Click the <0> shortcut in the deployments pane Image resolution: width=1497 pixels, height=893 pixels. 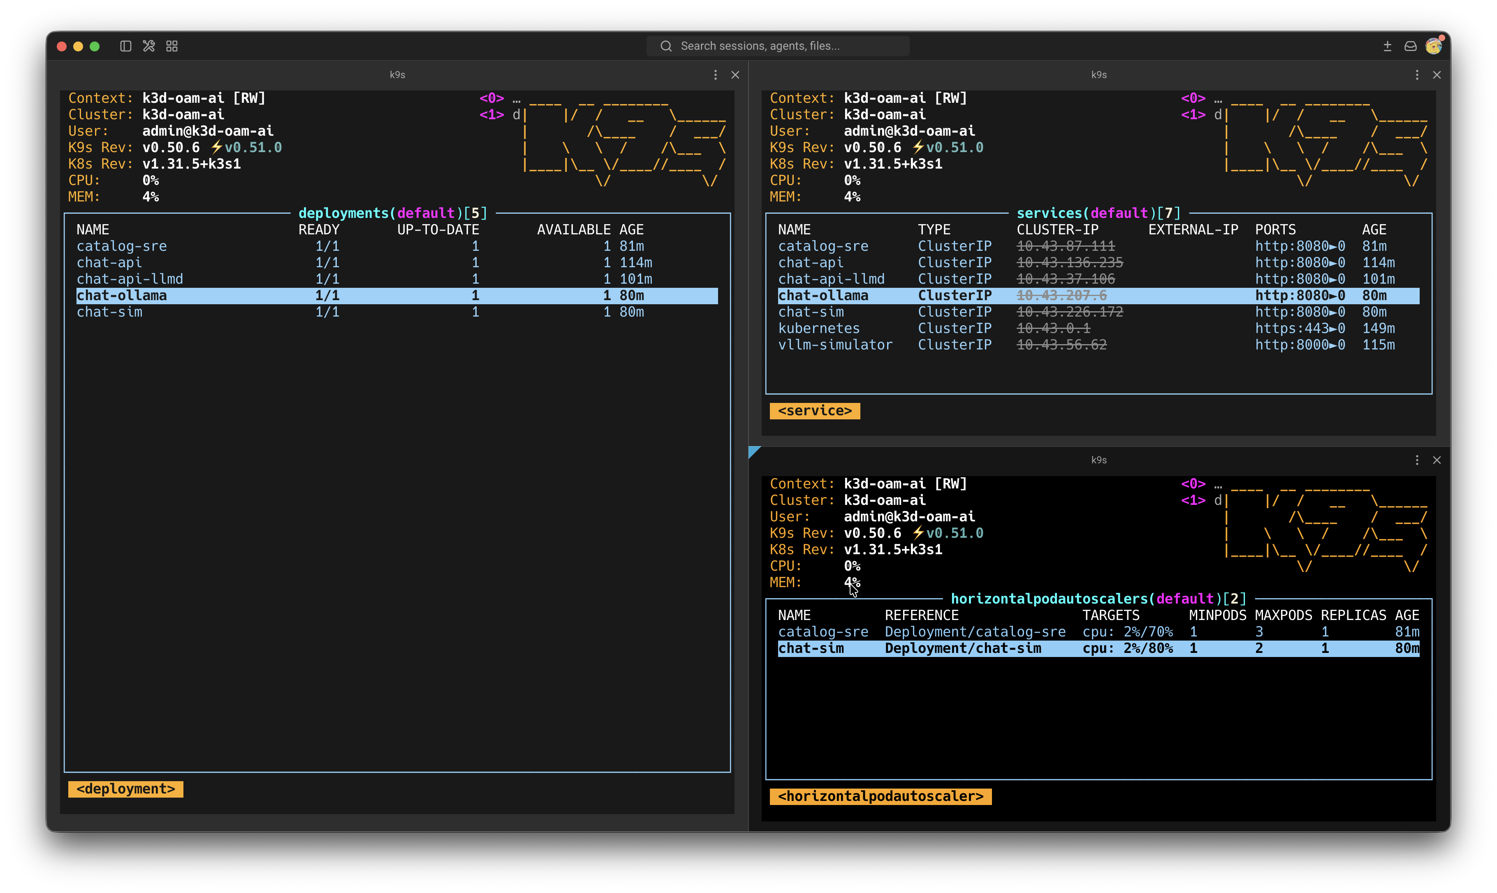click(x=492, y=98)
